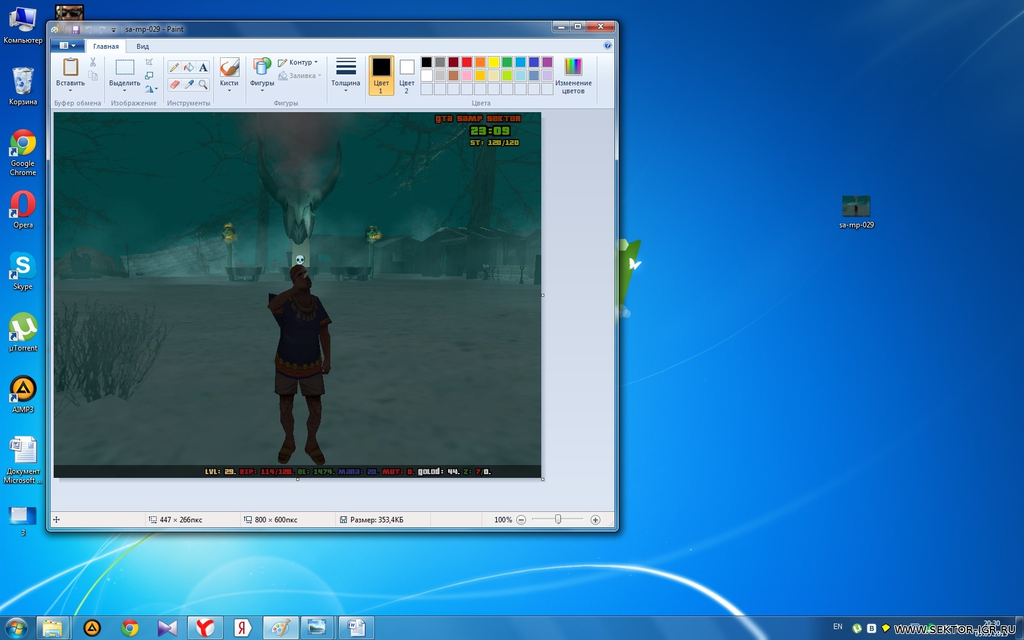Click the EN language indicator in tray
The width and height of the screenshot is (1024, 640).
(837, 627)
